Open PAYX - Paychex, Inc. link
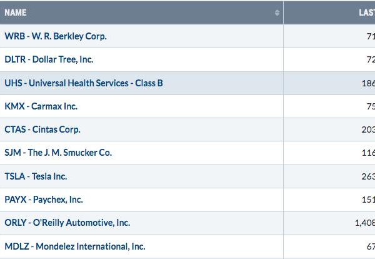The width and height of the screenshot is (375, 259). [x=44, y=200]
